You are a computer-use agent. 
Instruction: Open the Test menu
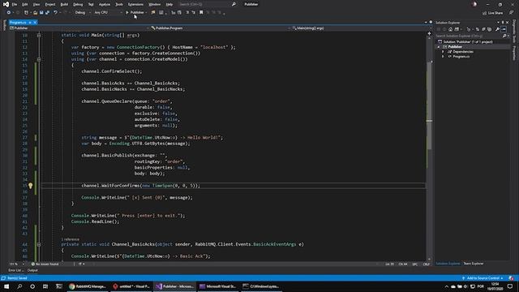[91, 4]
